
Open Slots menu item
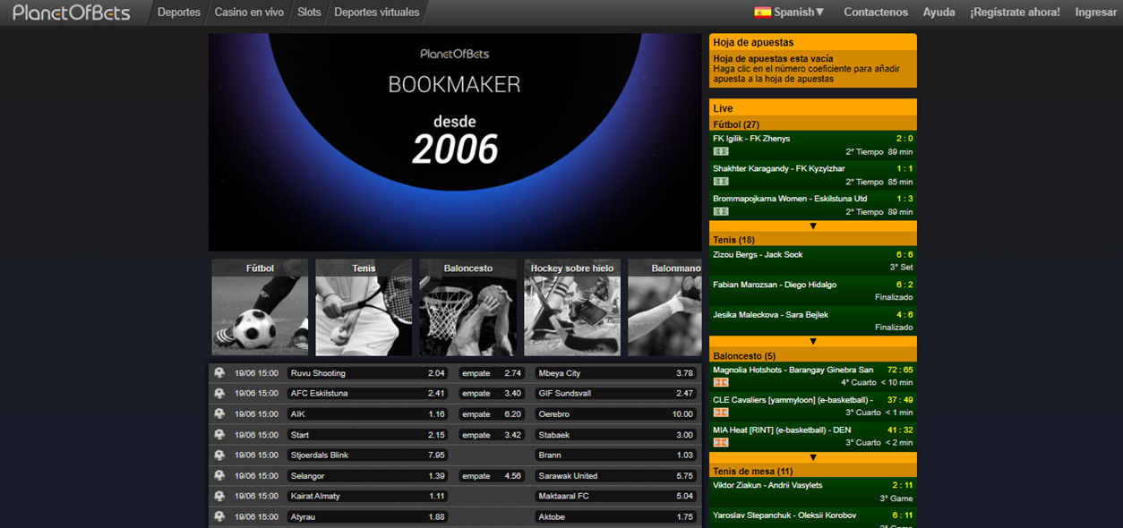309,13
